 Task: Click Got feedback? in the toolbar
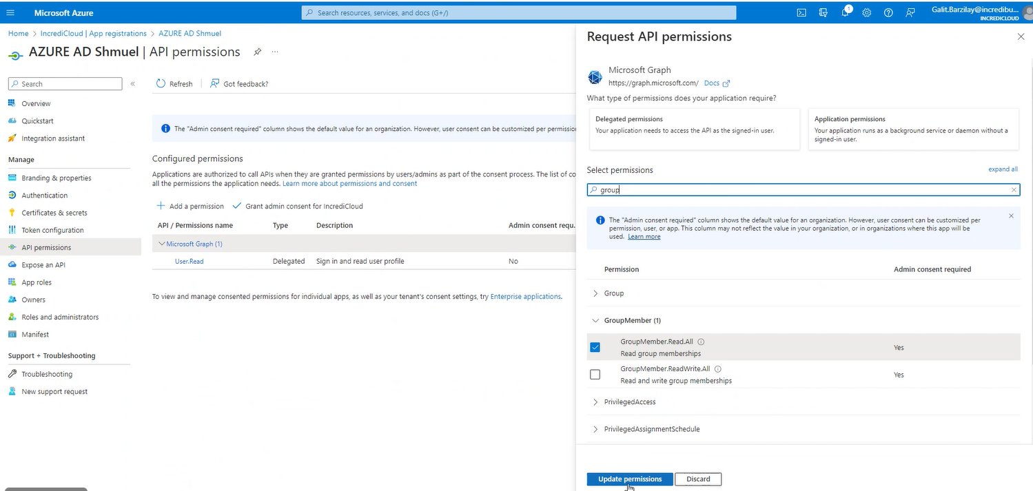point(239,83)
